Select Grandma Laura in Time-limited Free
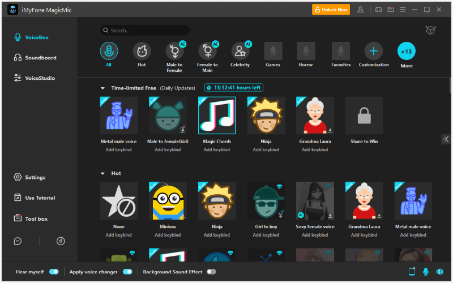This screenshot has height=283, width=453. (x=315, y=115)
